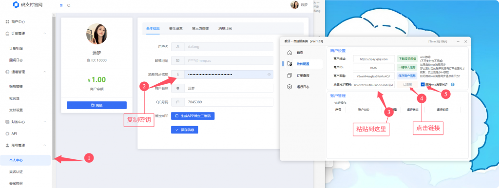This screenshot has height=188, width=499.
Task: Click the 订单查询 copy icon
Action: pyautogui.click(x=289, y=75)
